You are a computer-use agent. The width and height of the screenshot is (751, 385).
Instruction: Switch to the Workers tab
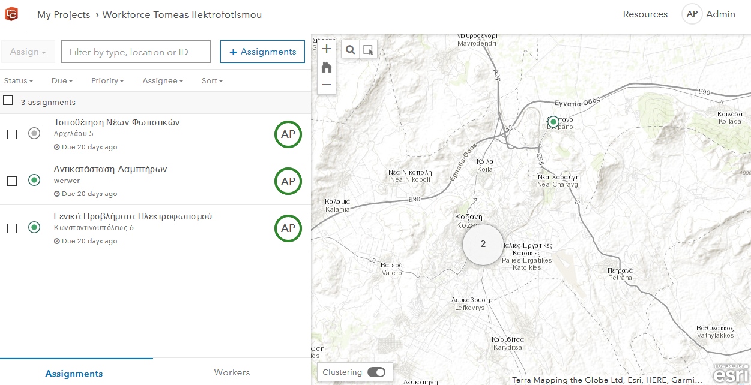click(232, 372)
